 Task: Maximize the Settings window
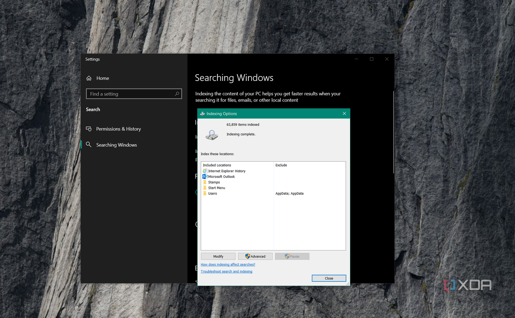[371, 59]
